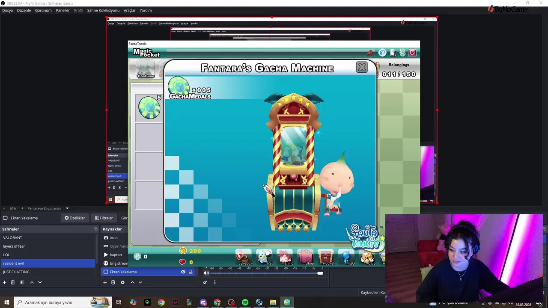Select the resident evil scene
Image resolution: width=548 pixels, height=308 pixels.
tap(48, 263)
